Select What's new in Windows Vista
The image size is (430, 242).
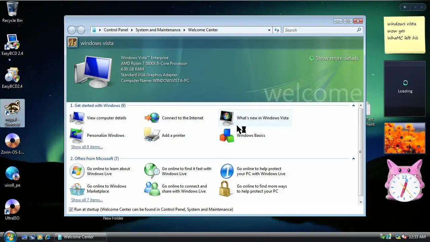point(254,118)
